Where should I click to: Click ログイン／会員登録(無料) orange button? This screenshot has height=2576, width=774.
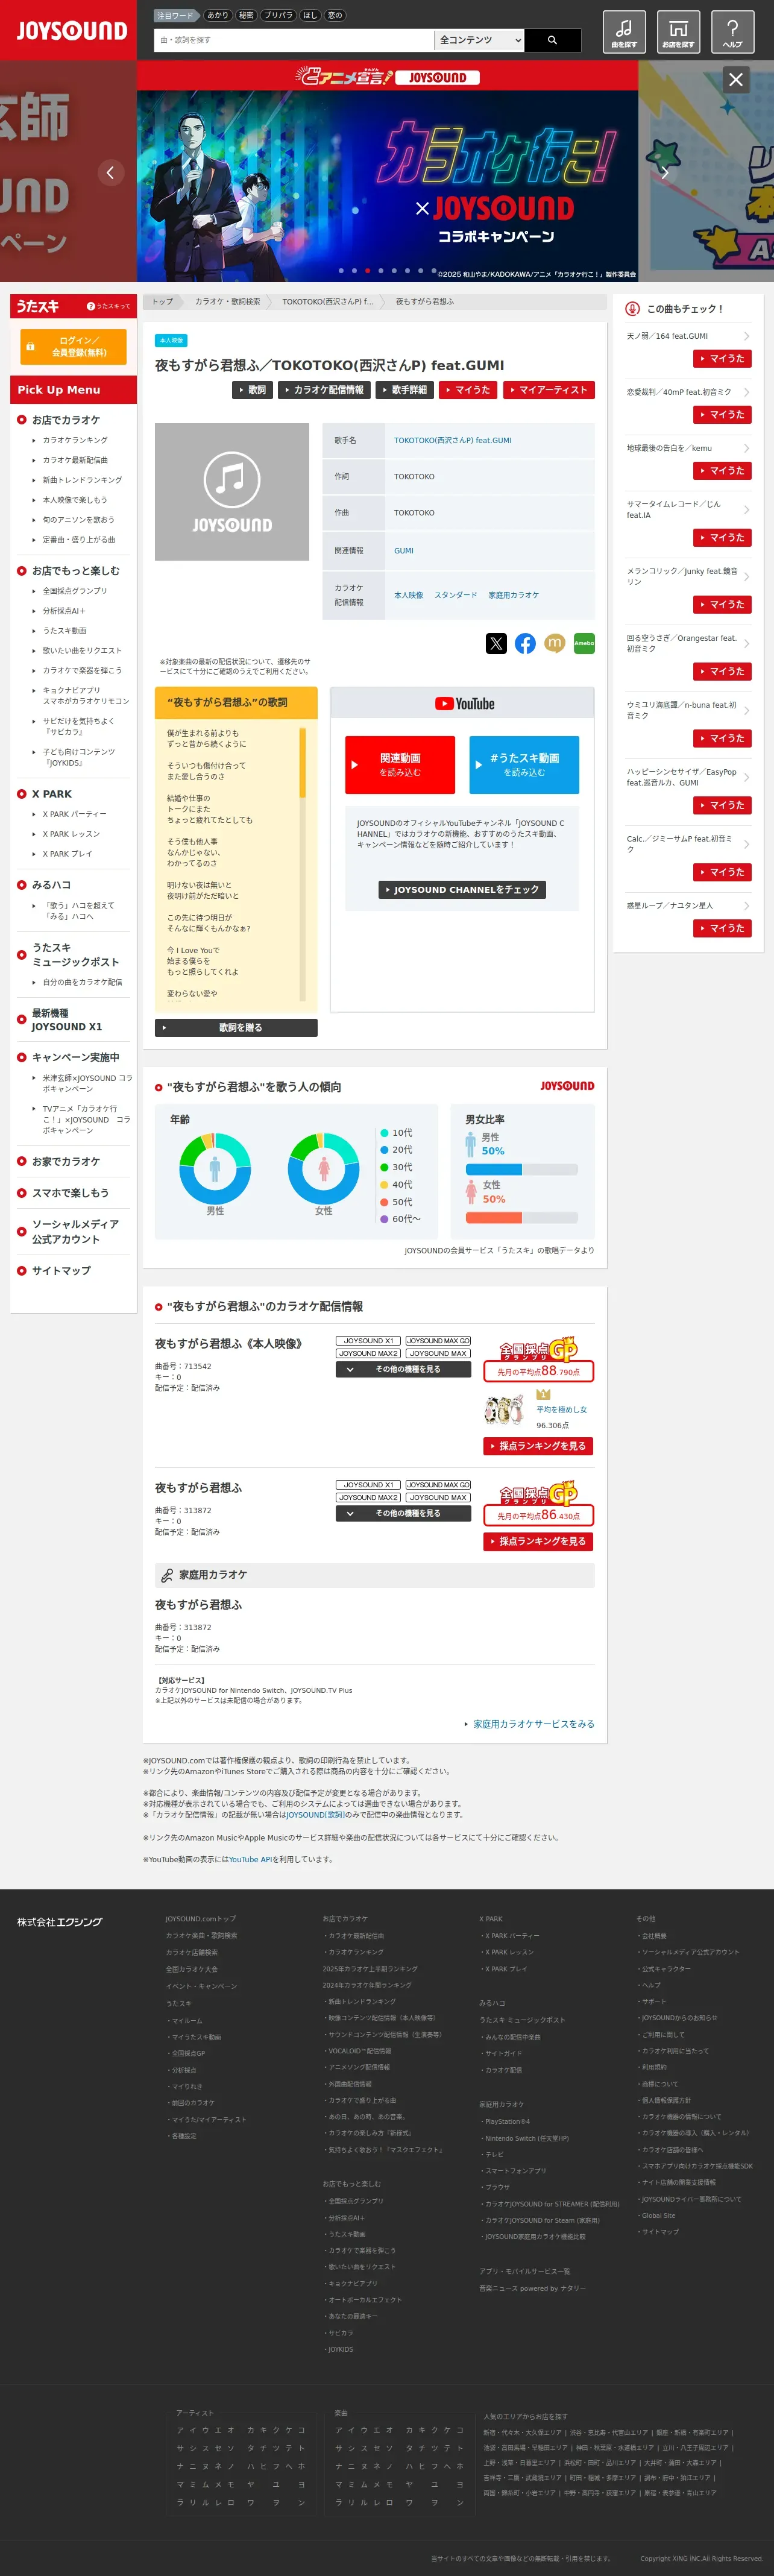[x=73, y=346]
